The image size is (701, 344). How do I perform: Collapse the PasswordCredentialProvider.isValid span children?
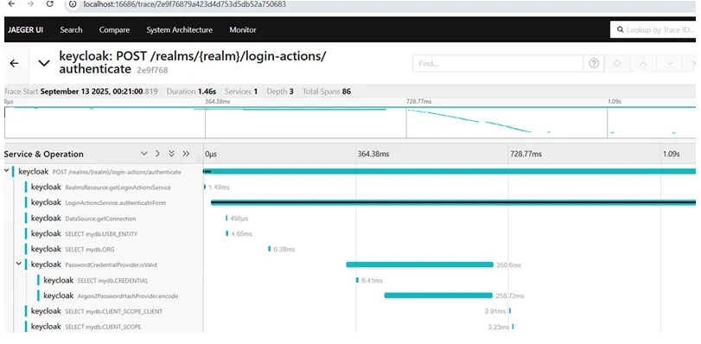click(x=19, y=264)
